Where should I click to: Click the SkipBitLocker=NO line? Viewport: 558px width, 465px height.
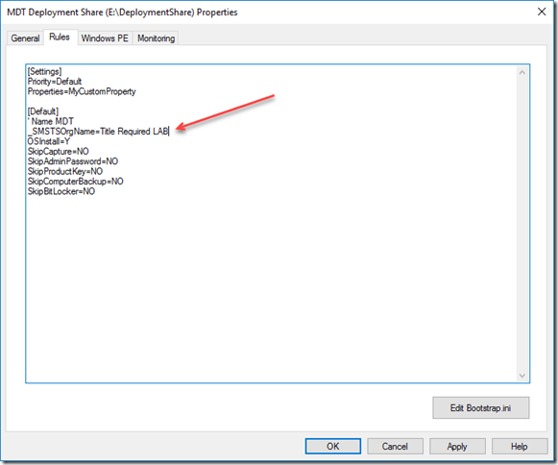tap(61, 191)
